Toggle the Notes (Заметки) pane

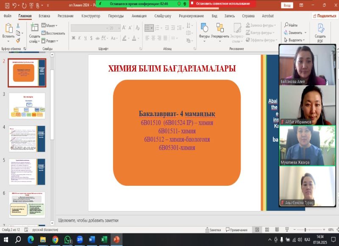pyautogui.click(x=213, y=229)
